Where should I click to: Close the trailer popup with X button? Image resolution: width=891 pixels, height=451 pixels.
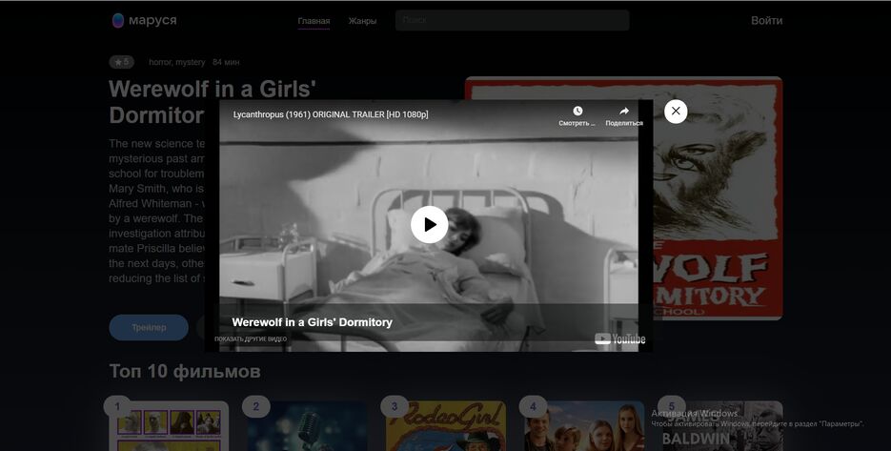point(676,111)
